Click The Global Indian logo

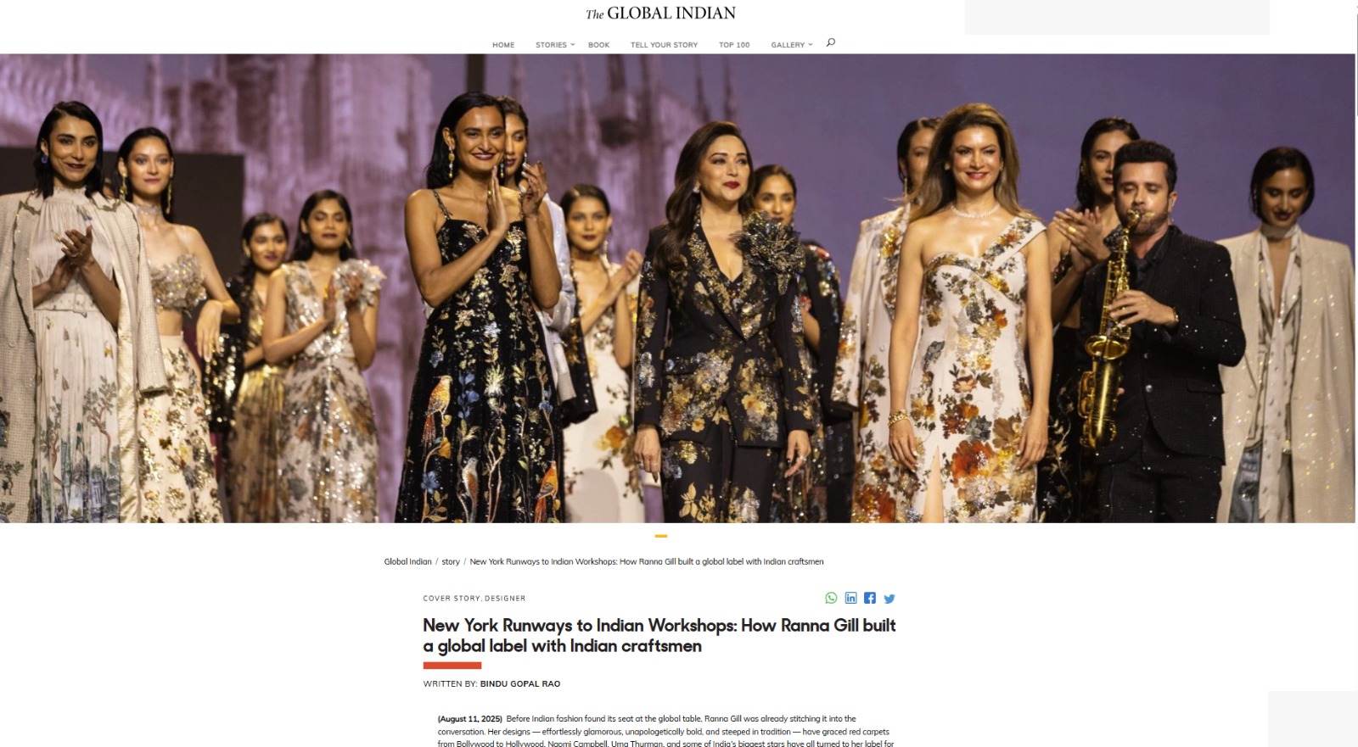pyautogui.click(x=660, y=14)
